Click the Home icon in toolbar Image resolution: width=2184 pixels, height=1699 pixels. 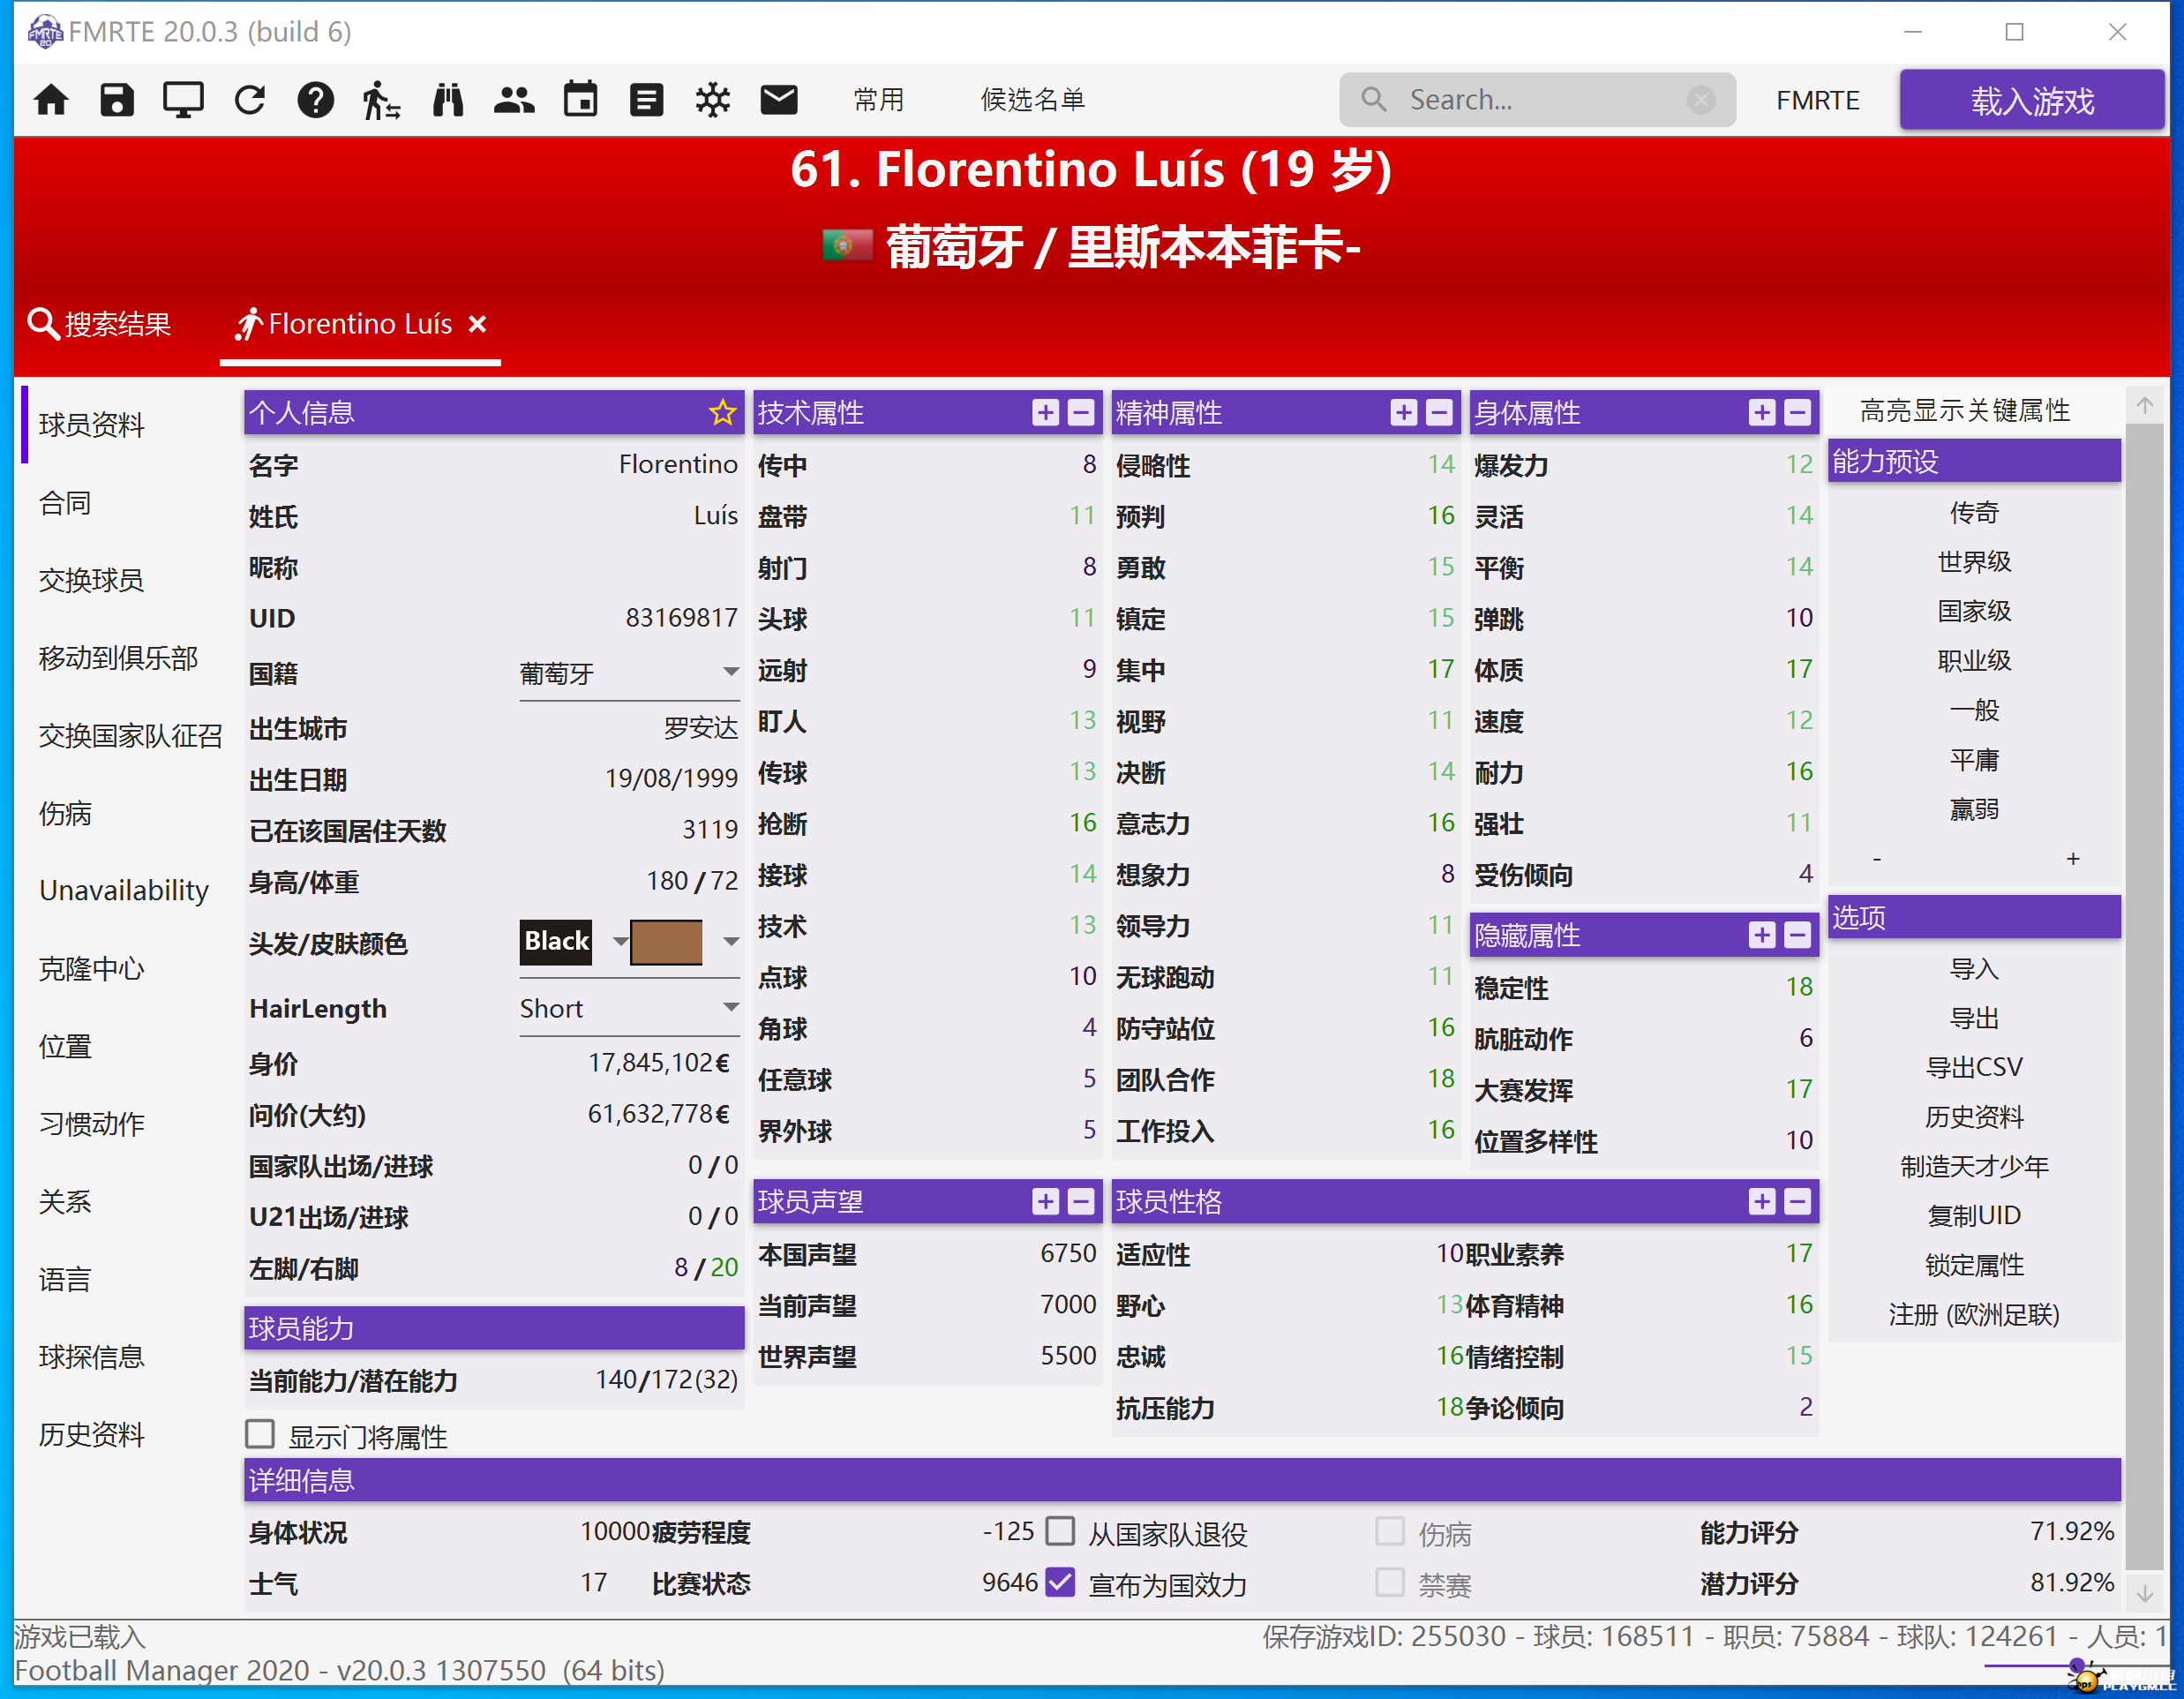(51, 100)
